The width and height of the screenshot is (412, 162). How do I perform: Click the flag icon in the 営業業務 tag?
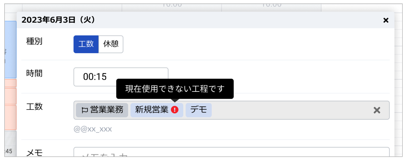[85, 110]
